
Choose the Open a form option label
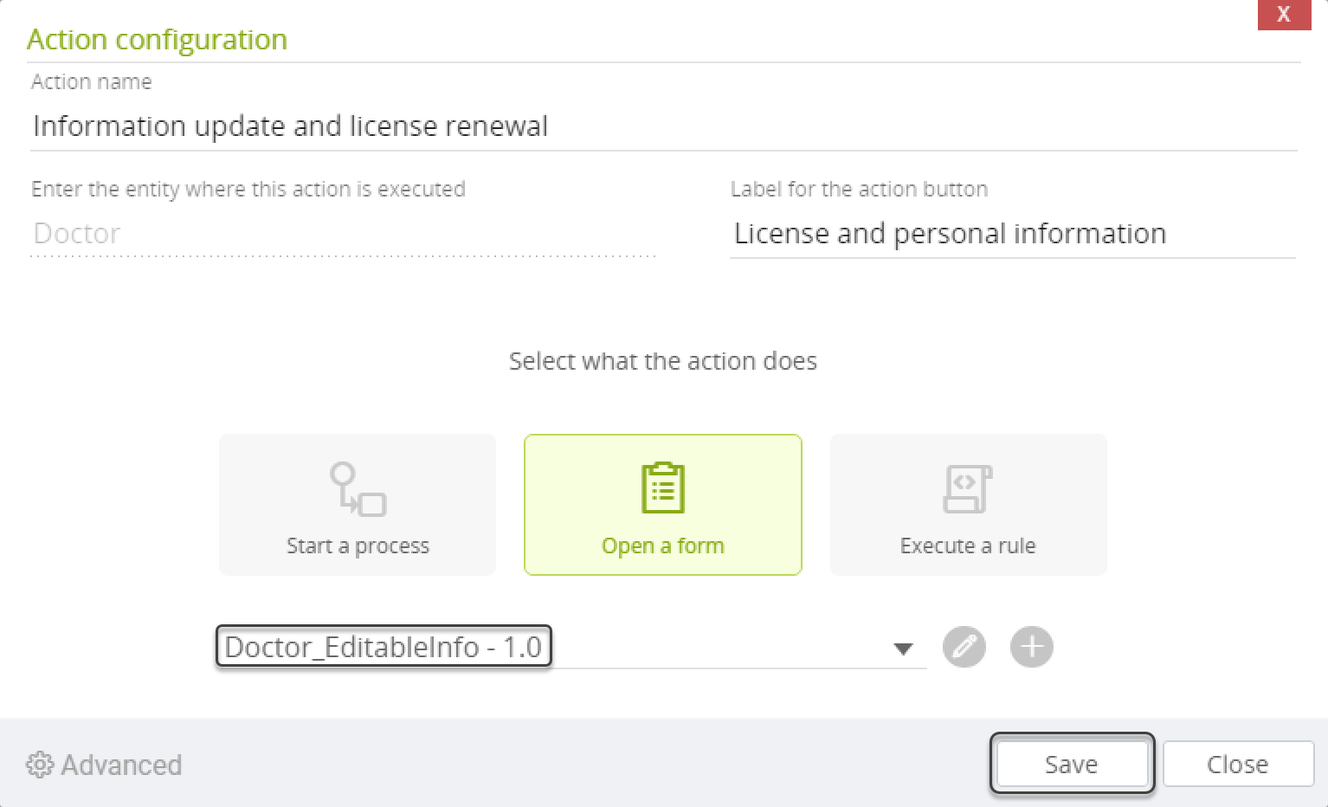[x=663, y=546]
